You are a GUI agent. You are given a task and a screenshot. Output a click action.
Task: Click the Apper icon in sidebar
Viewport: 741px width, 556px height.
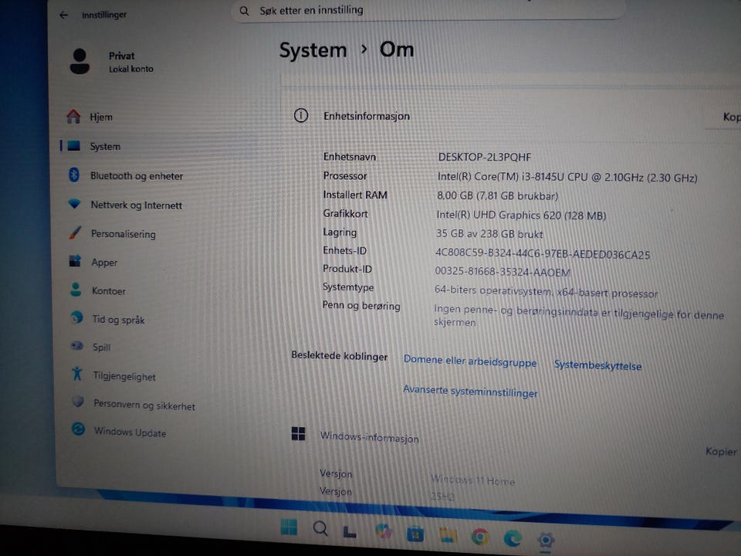click(75, 261)
